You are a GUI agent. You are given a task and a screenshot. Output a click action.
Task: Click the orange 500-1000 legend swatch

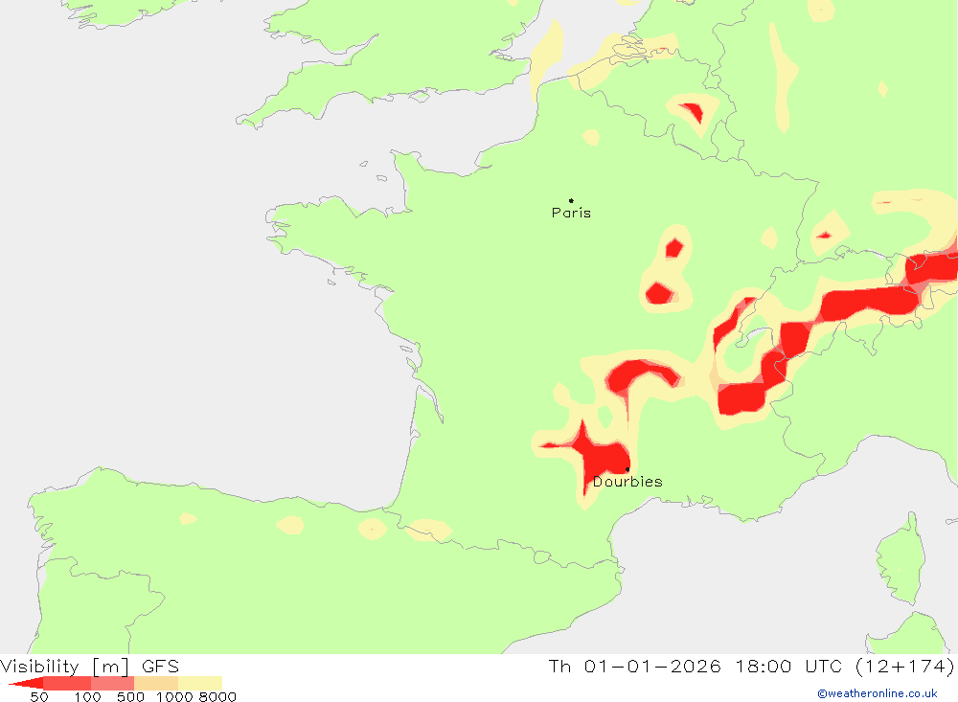tap(156, 683)
